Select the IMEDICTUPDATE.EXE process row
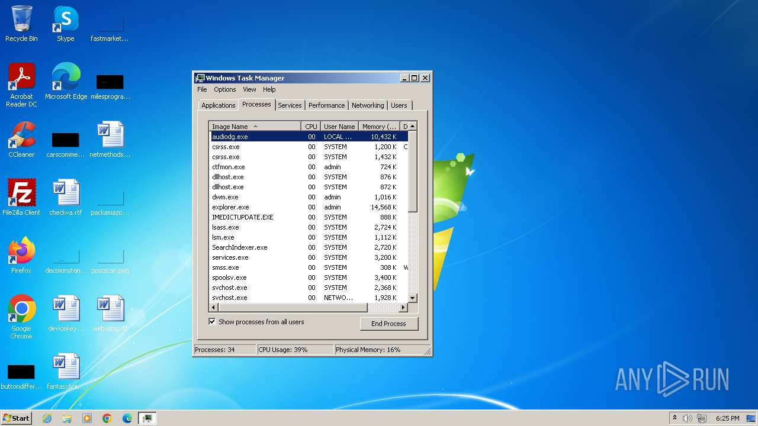This screenshot has height=426, width=758. tap(309, 217)
